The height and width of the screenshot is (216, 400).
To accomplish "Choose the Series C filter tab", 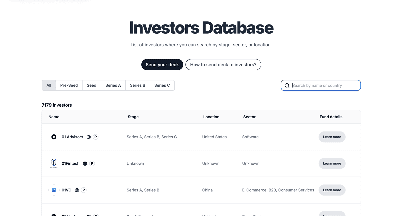I will 162,85.
